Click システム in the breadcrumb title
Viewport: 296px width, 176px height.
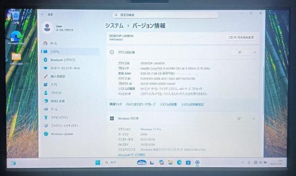[x=114, y=26]
